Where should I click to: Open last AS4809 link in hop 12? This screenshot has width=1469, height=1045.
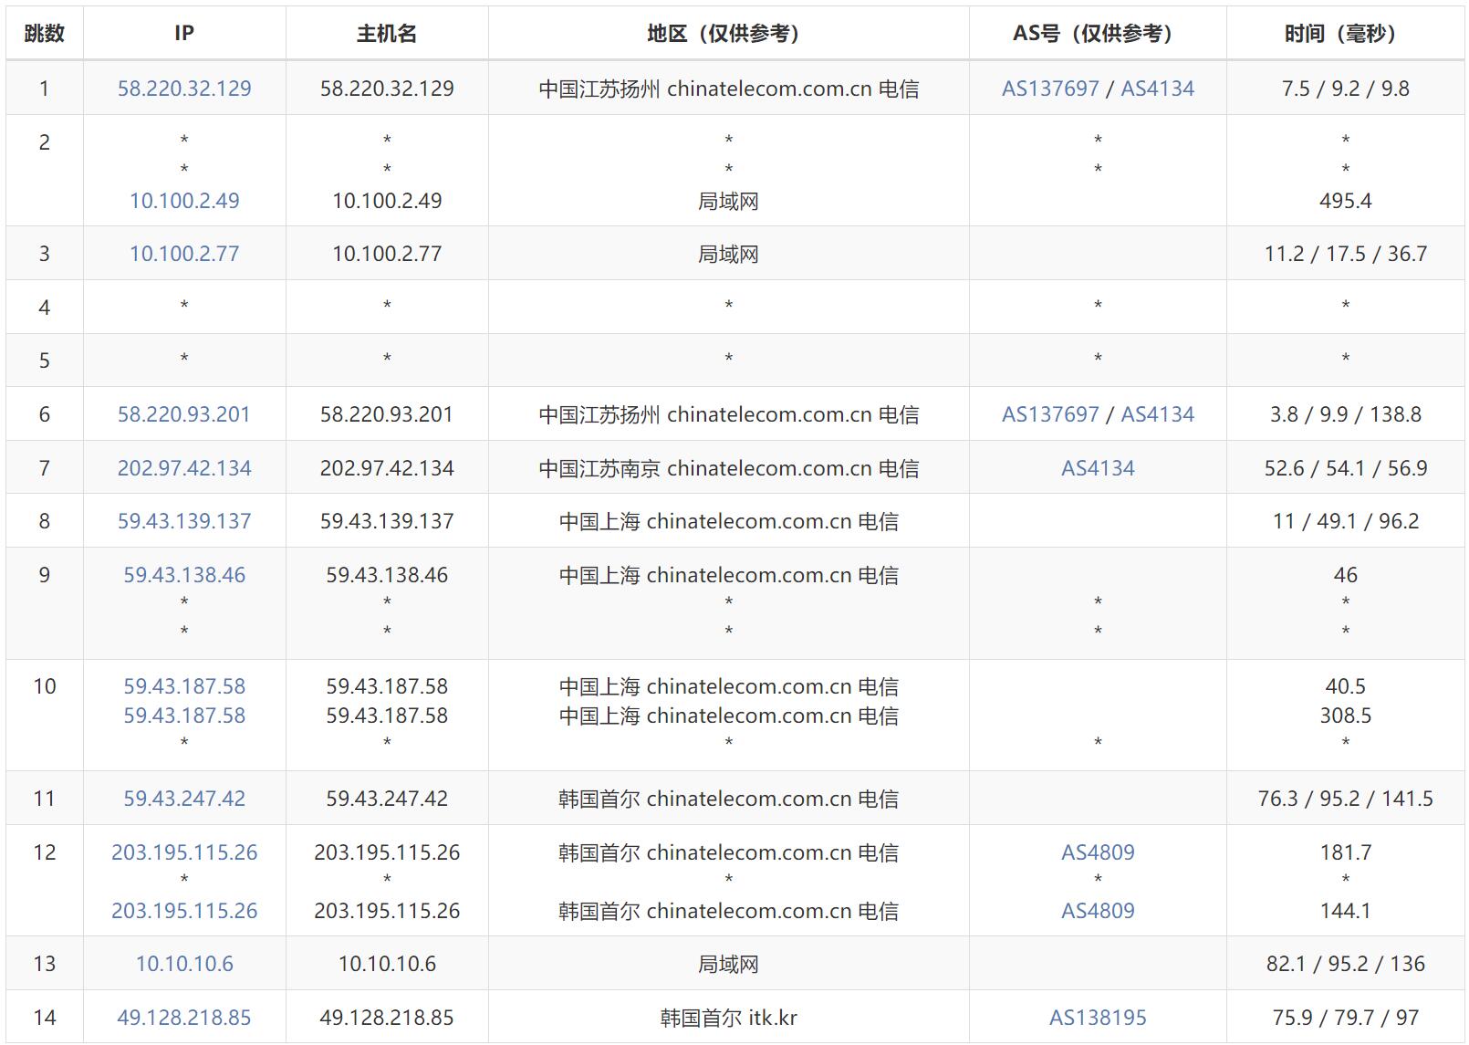tap(1098, 911)
